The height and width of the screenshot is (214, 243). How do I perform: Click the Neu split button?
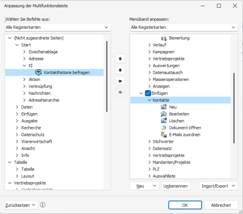144,186
